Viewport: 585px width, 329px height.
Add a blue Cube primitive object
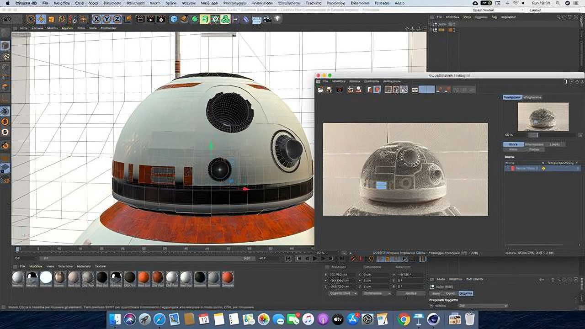pyautogui.click(x=174, y=19)
